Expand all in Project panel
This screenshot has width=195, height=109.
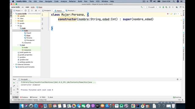(x=29, y=11)
